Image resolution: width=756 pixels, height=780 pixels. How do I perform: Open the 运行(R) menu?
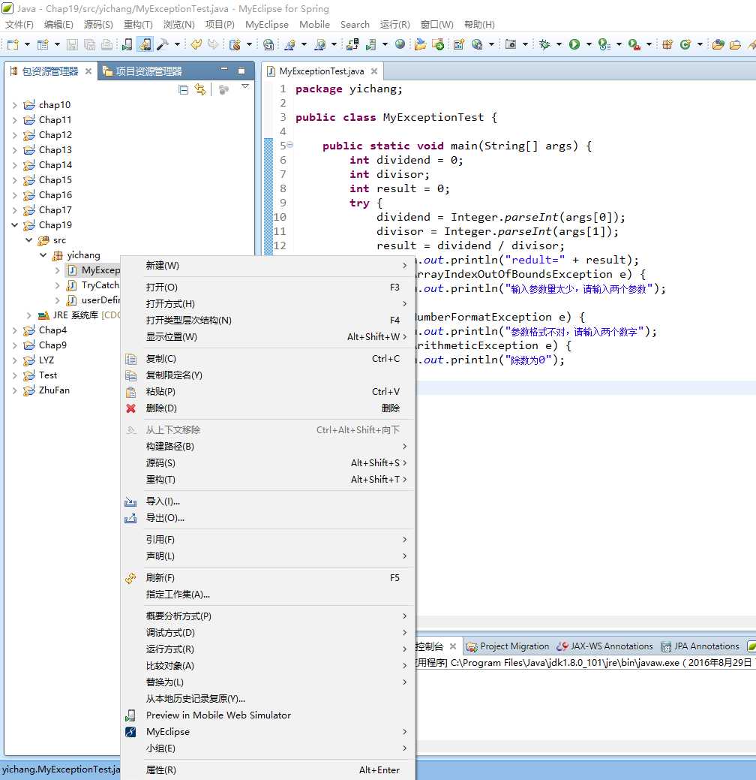(395, 24)
